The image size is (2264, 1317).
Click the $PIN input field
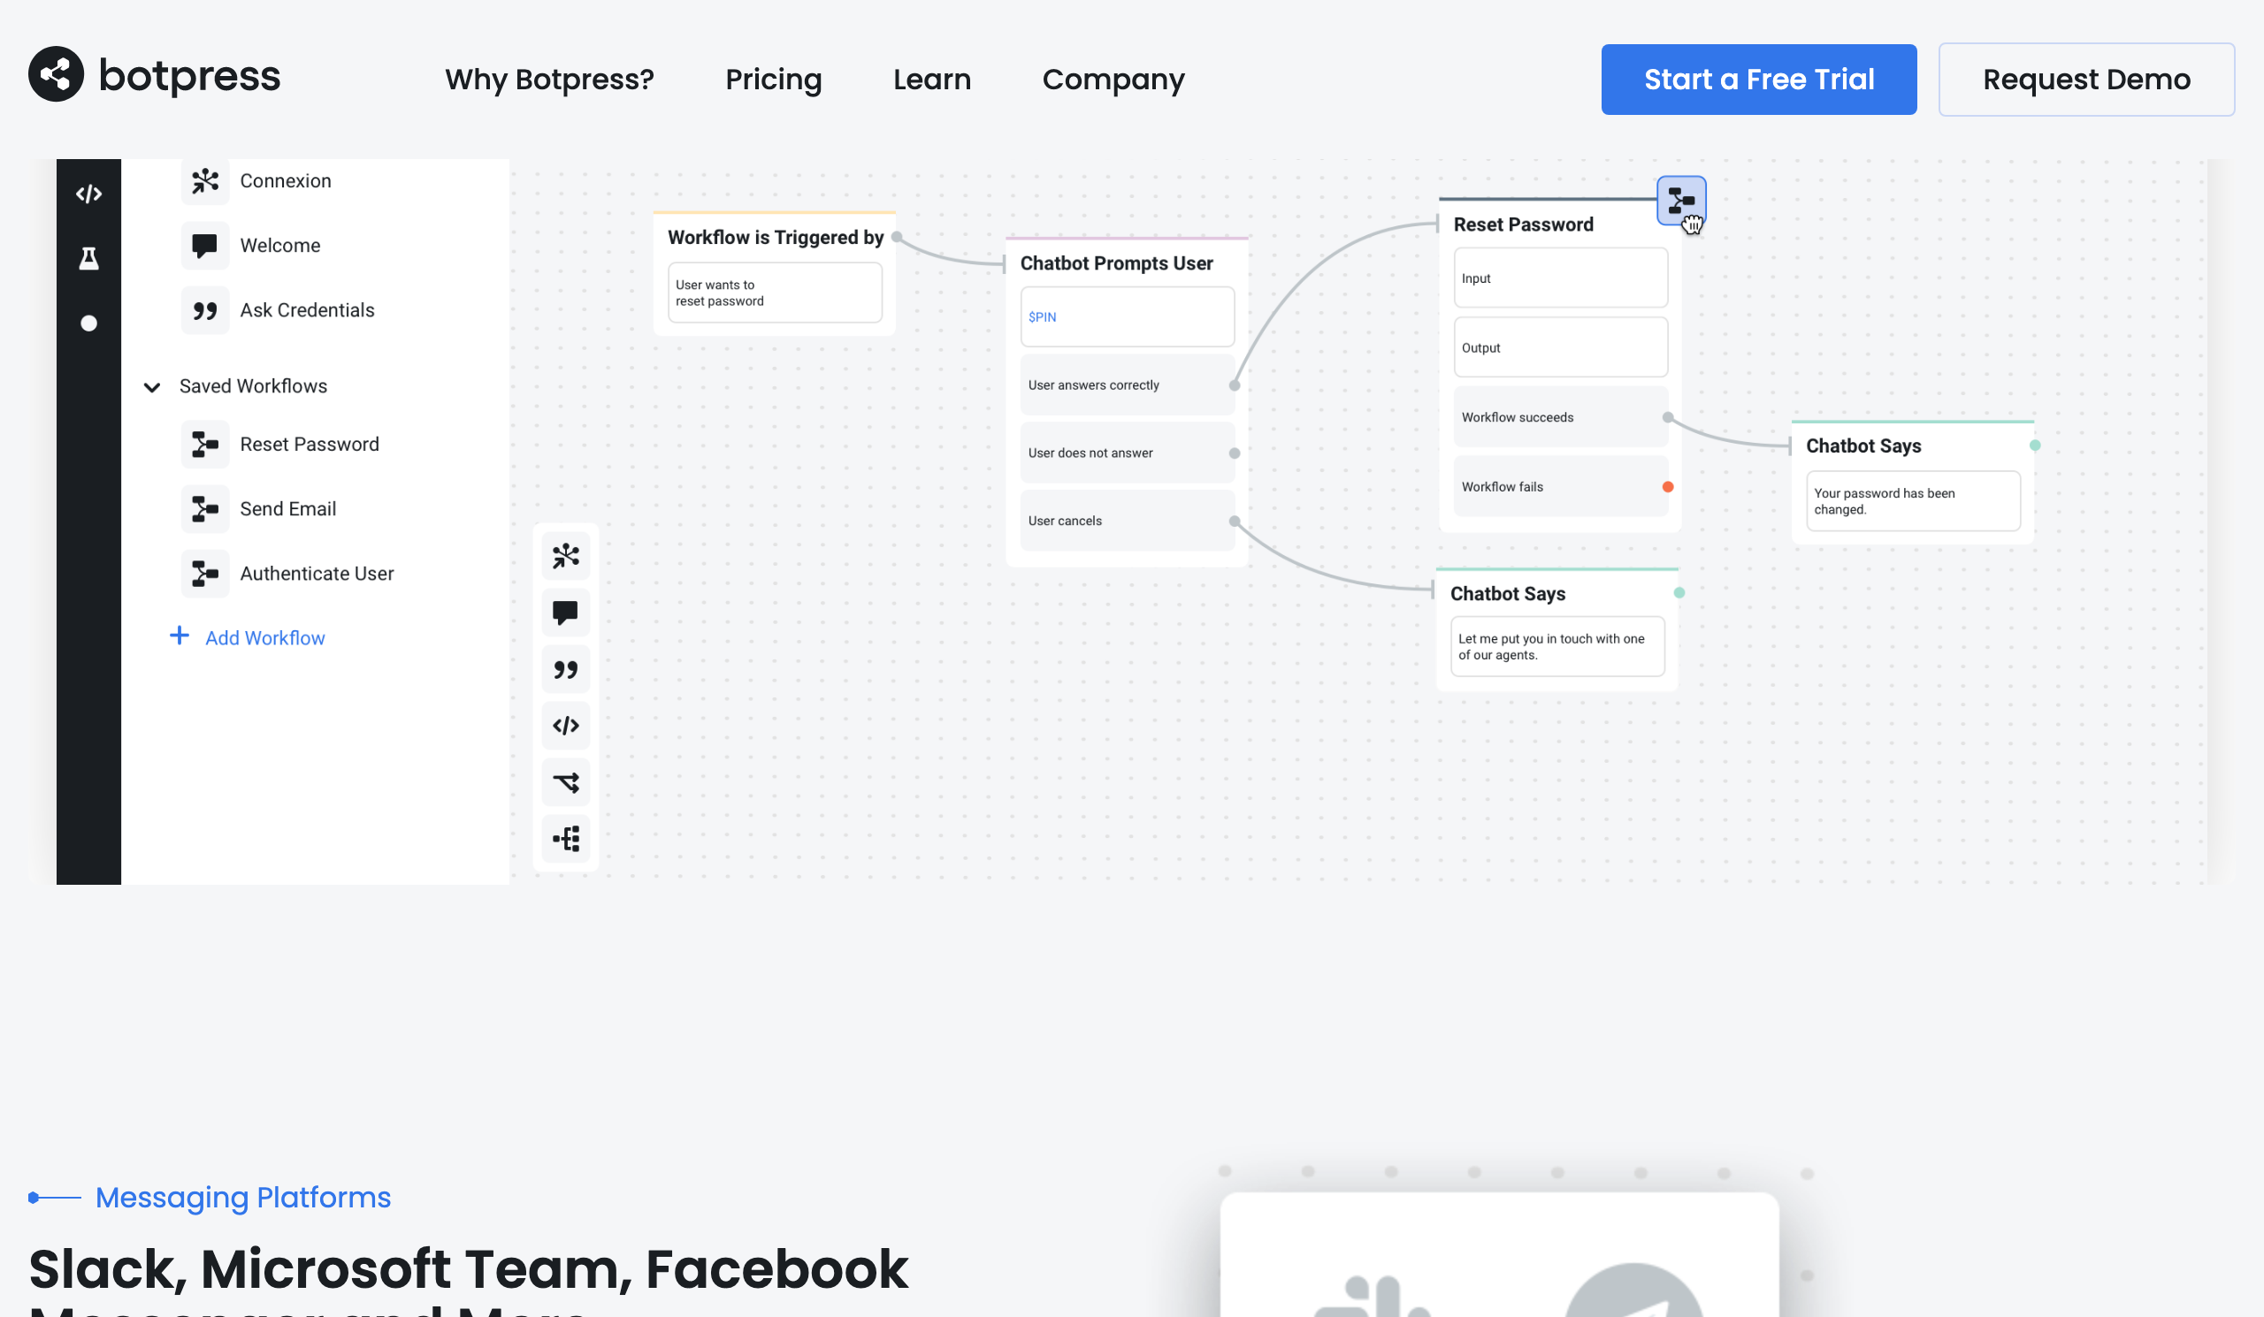tap(1127, 317)
